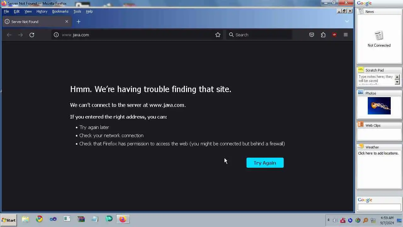Open Firefox hamburger application menu
Image resolution: width=403 pixels, height=227 pixels.
click(346, 35)
